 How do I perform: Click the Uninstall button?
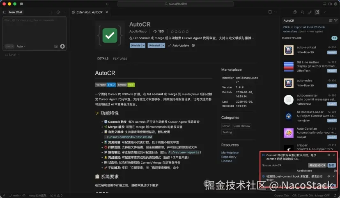(154, 45)
